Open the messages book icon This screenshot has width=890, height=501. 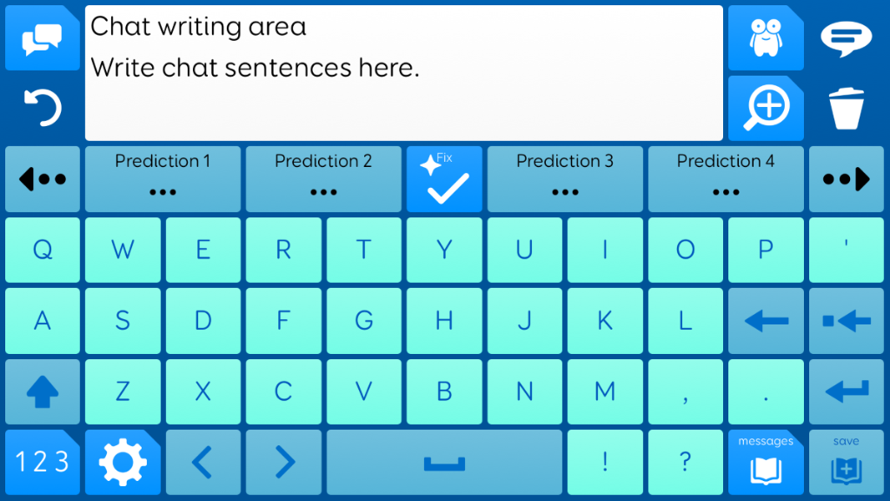pos(766,463)
